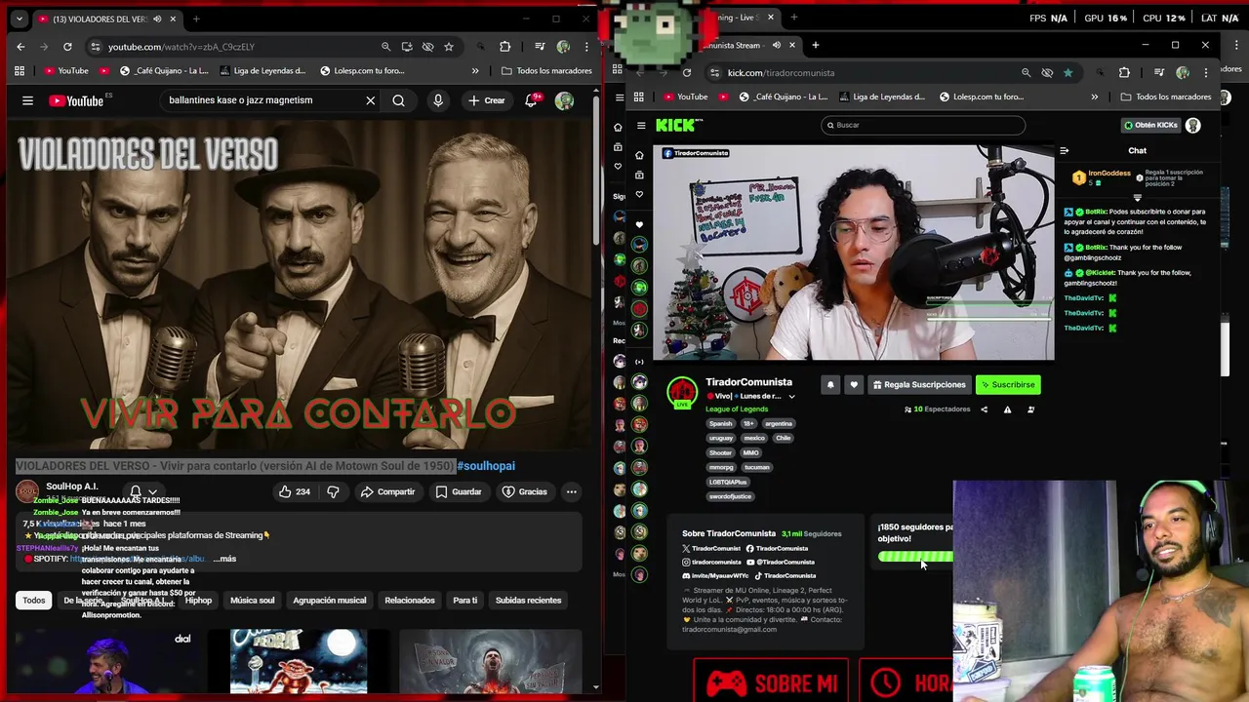
Task: Start YouTube voice search with microphone
Action: [438, 100]
